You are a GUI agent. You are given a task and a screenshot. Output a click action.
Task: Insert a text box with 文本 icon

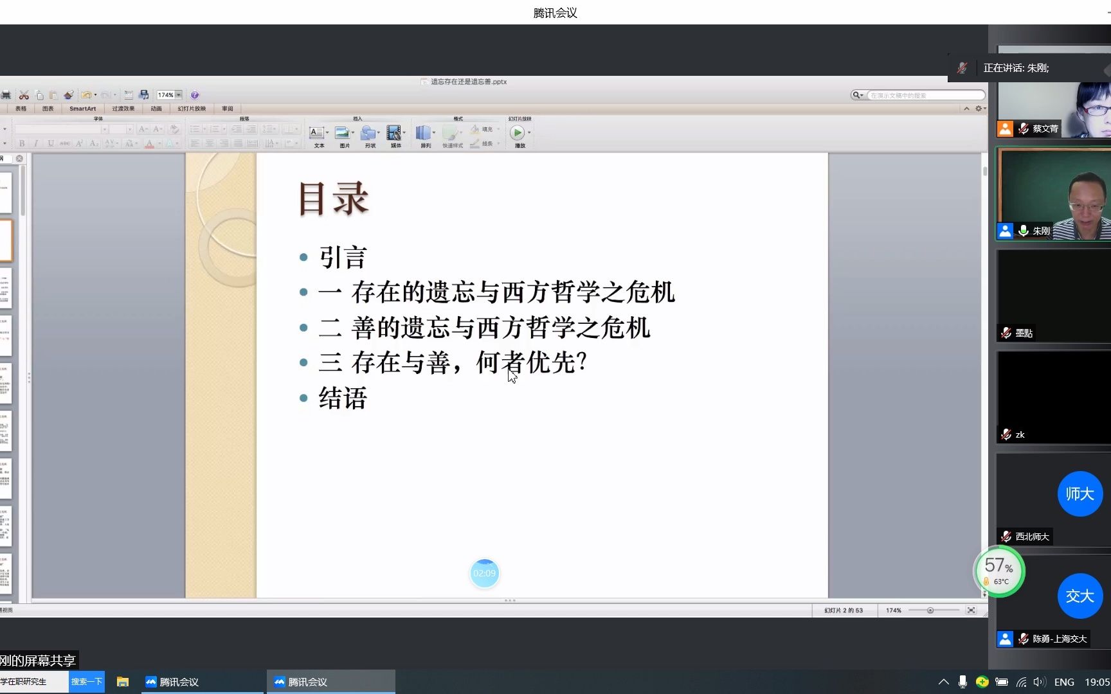(x=316, y=133)
